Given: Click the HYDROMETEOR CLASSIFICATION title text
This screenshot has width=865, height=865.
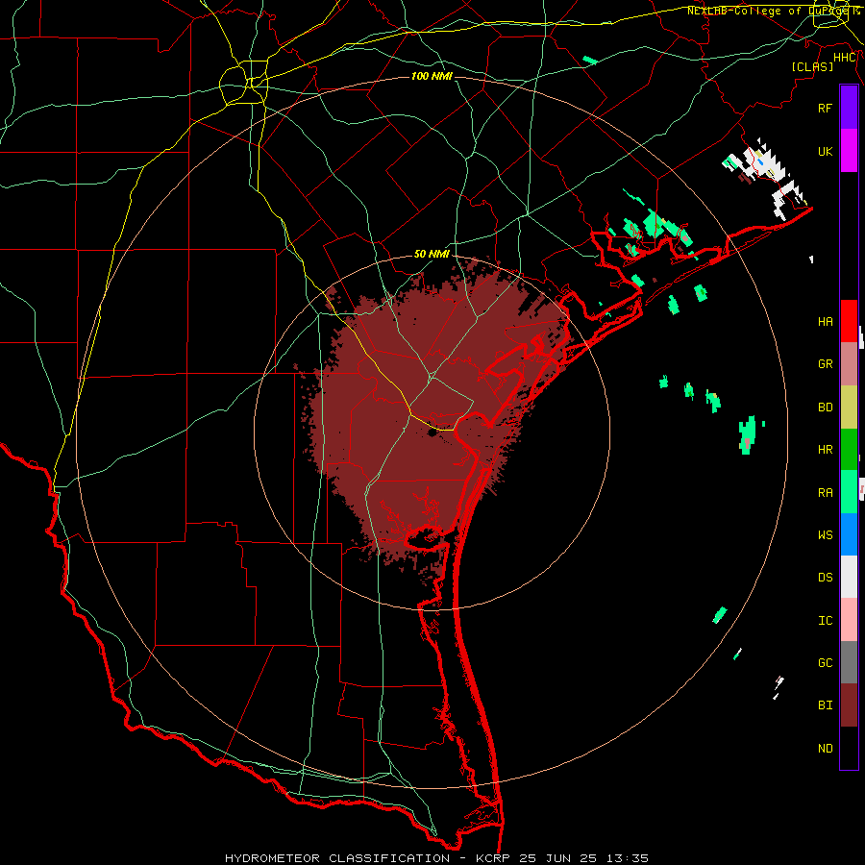Looking at the screenshot, I should (337, 858).
